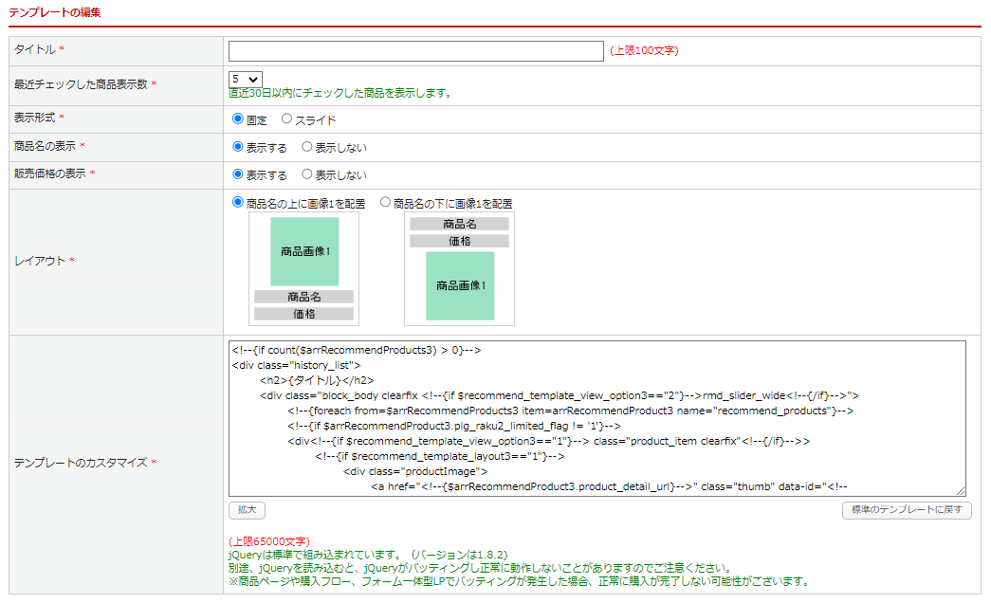Select the 固定 display format radio button
Viewport: 991px width, 603px height.
click(x=238, y=119)
